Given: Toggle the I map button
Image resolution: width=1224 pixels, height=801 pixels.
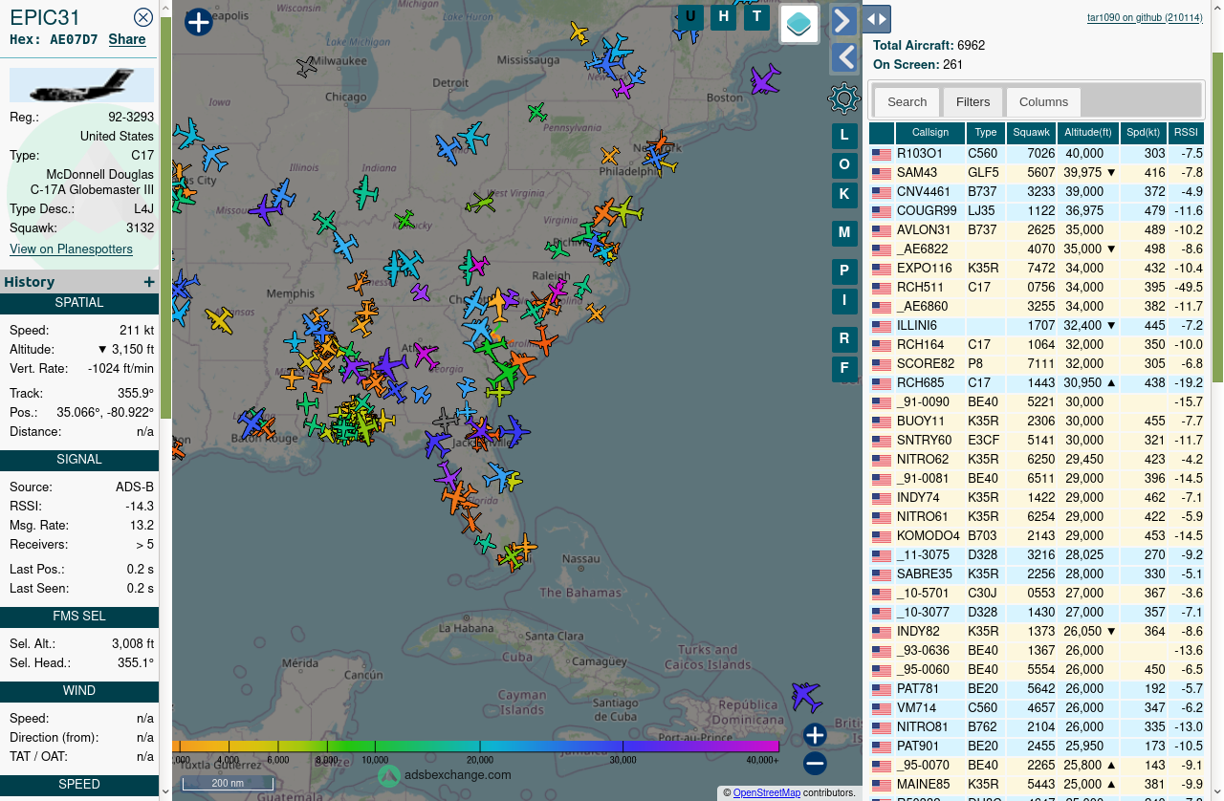Looking at the screenshot, I should [844, 300].
